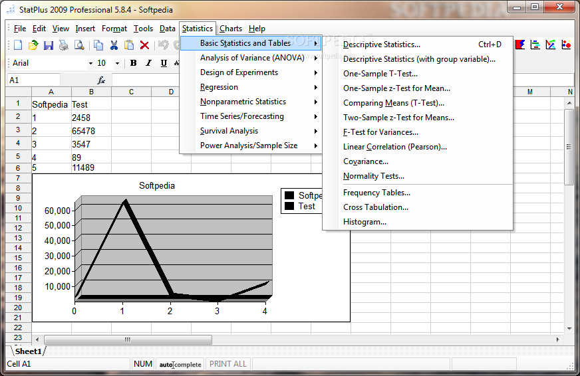Click the open folder icon

click(x=33, y=45)
